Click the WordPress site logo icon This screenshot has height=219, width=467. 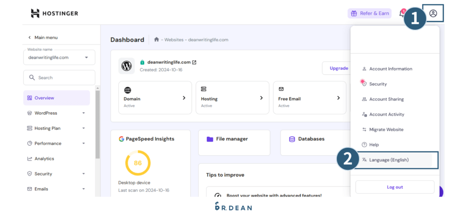tap(127, 66)
